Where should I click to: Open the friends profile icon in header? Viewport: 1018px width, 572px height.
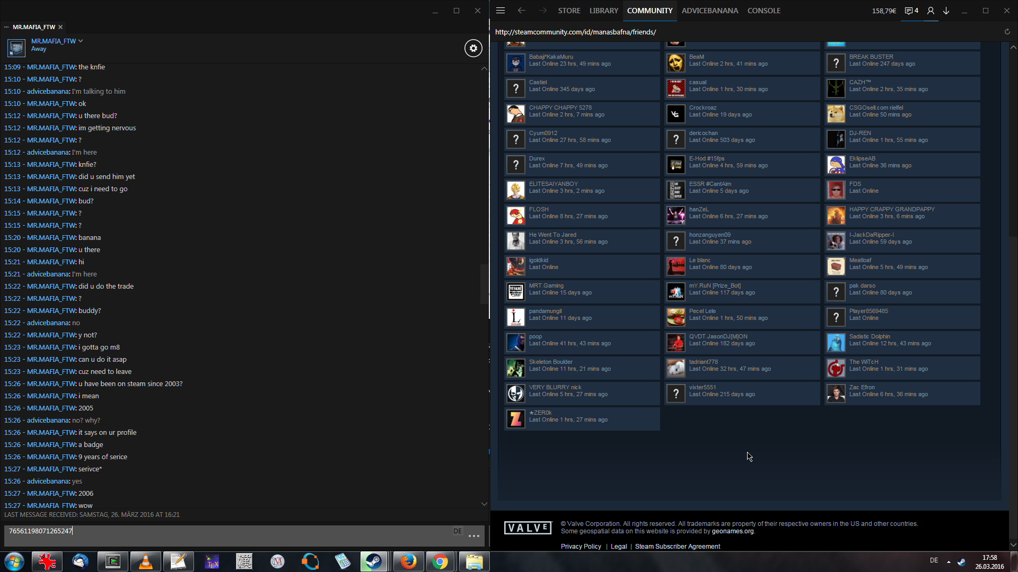click(930, 11)
